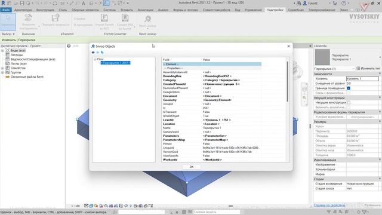Click the Text 'A' tool in quick access toolbar
The height and width of the screenshot is (215, 382).
(x=84, y=3)
